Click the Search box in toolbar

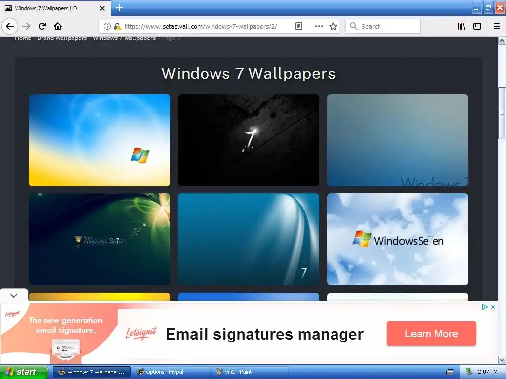coord(383,26)
